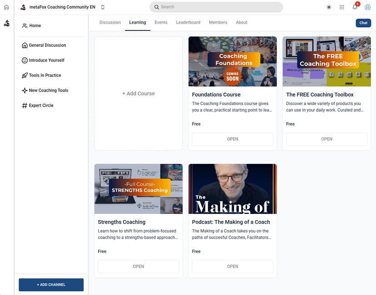
Task: Open the Strengths Coaching course thumbnail
Action: tap(139, 189)
